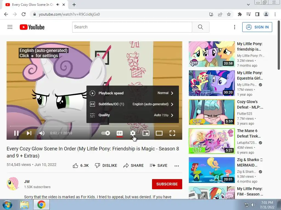281x210 pixels.
Task: Focus the YouTube Search field
Action: [132, 27]
